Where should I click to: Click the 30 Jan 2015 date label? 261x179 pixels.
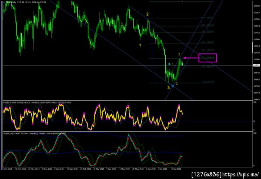click(x=73, y=169)
